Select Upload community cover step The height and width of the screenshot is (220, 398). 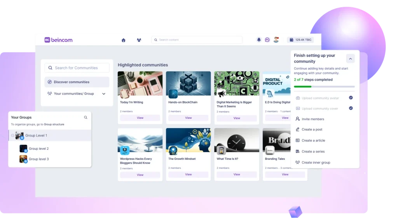[x=324, y=109]
